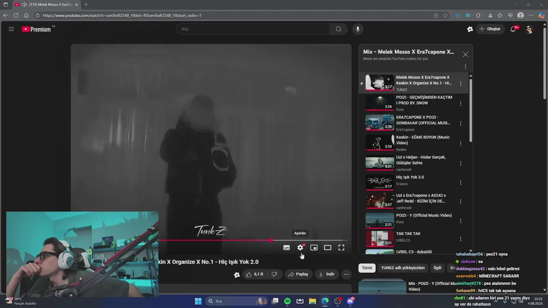Click the taskbar search box Ara
548x308 pixels.
pos(237,301)
